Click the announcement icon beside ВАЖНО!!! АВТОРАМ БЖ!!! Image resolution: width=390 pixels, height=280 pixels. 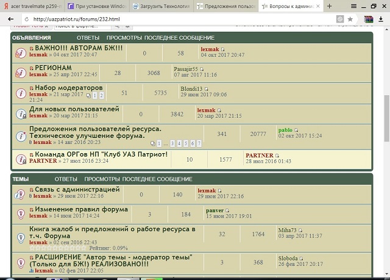[20, 51]
